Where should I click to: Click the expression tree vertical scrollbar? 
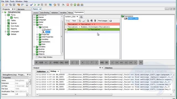62,37
